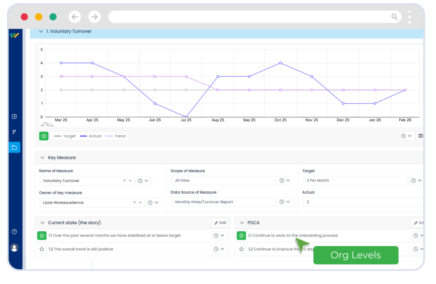This screenshot has width=436, height=284.
Task: Click Edit on the Current state panel
Action: (219, 223)
